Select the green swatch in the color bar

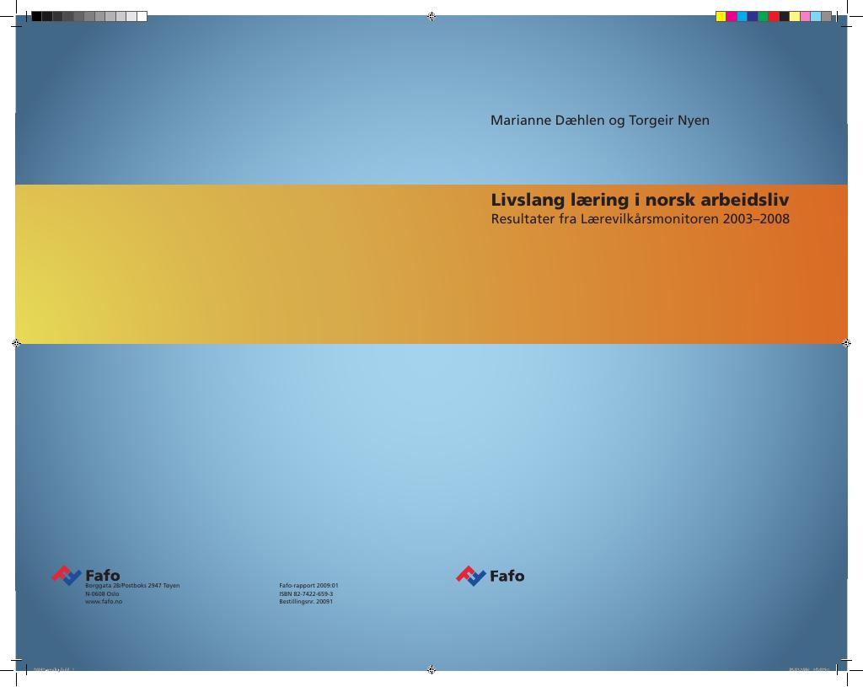(764, 17)
